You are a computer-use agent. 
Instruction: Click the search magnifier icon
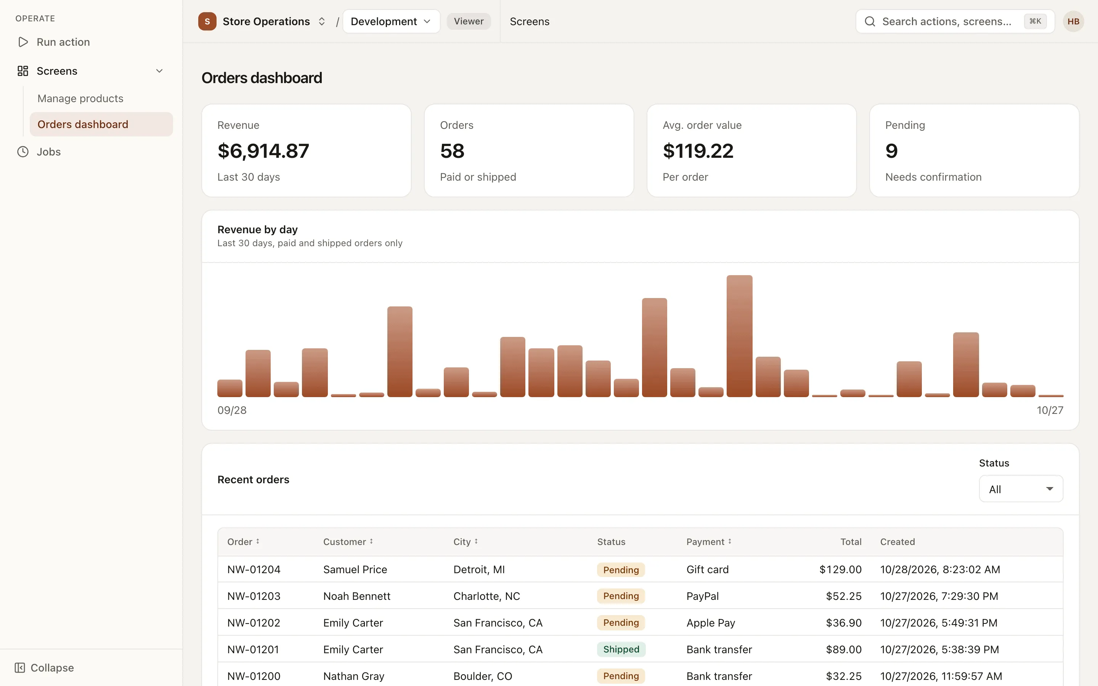pos(869,21)
